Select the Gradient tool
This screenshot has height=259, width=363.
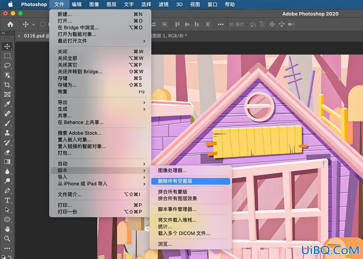coord(7,162)
